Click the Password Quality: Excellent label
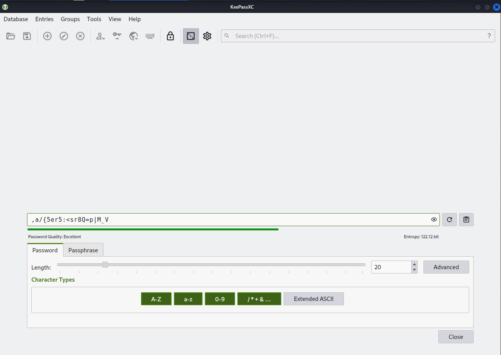The image size is (501, 355). [x=54, y=237]
